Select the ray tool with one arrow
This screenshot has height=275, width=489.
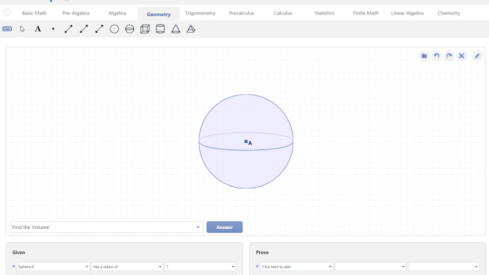(x=84, y=29)
